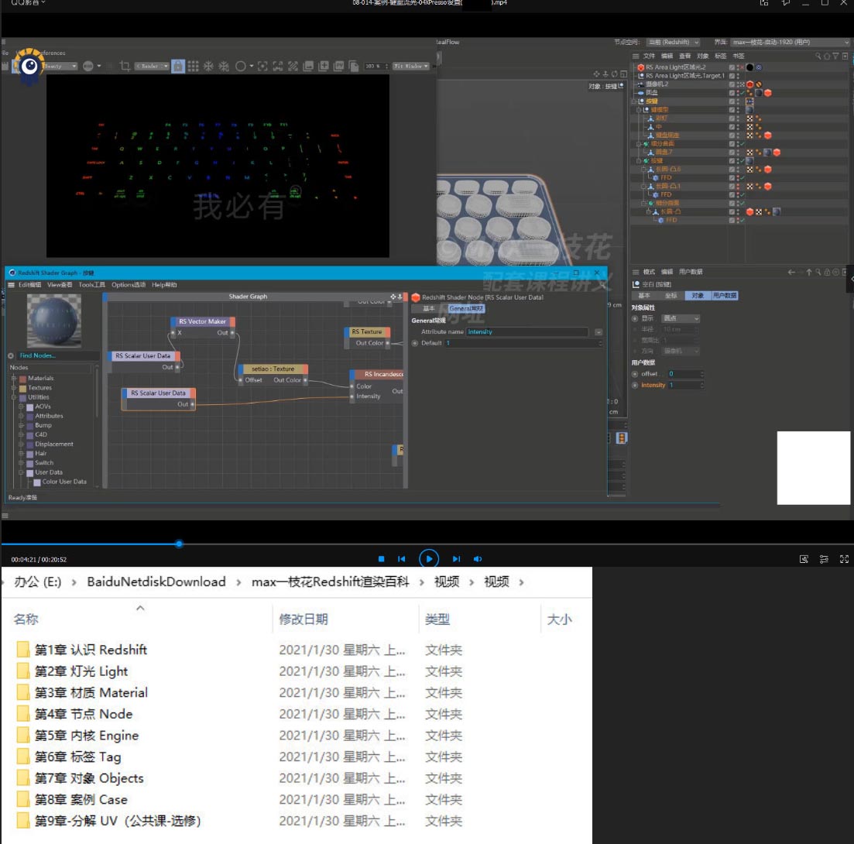Click the screenshot capture icon in video player

[x=804, y=559]
